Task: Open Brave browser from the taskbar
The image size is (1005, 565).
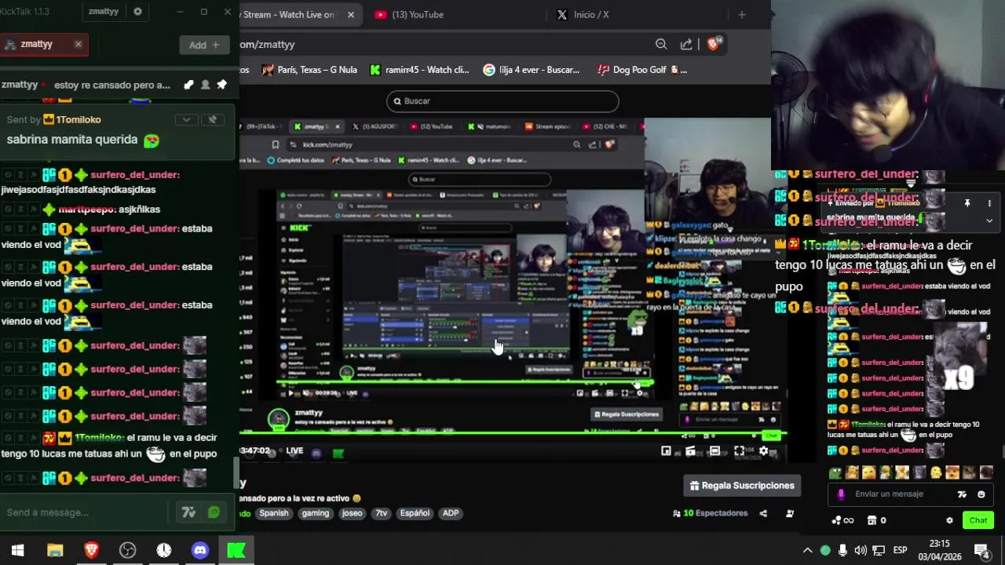Action: (91, 550)
